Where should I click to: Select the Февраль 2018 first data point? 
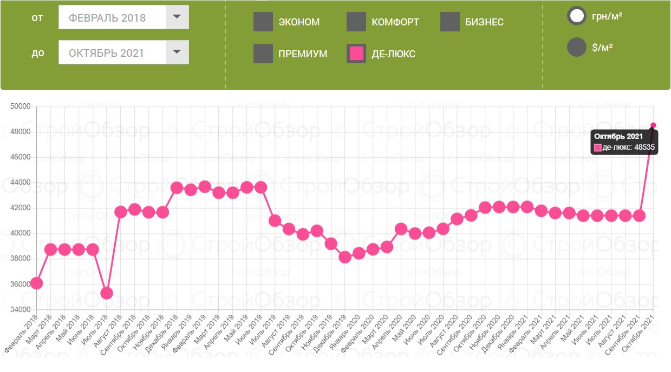tap(36, 283)
